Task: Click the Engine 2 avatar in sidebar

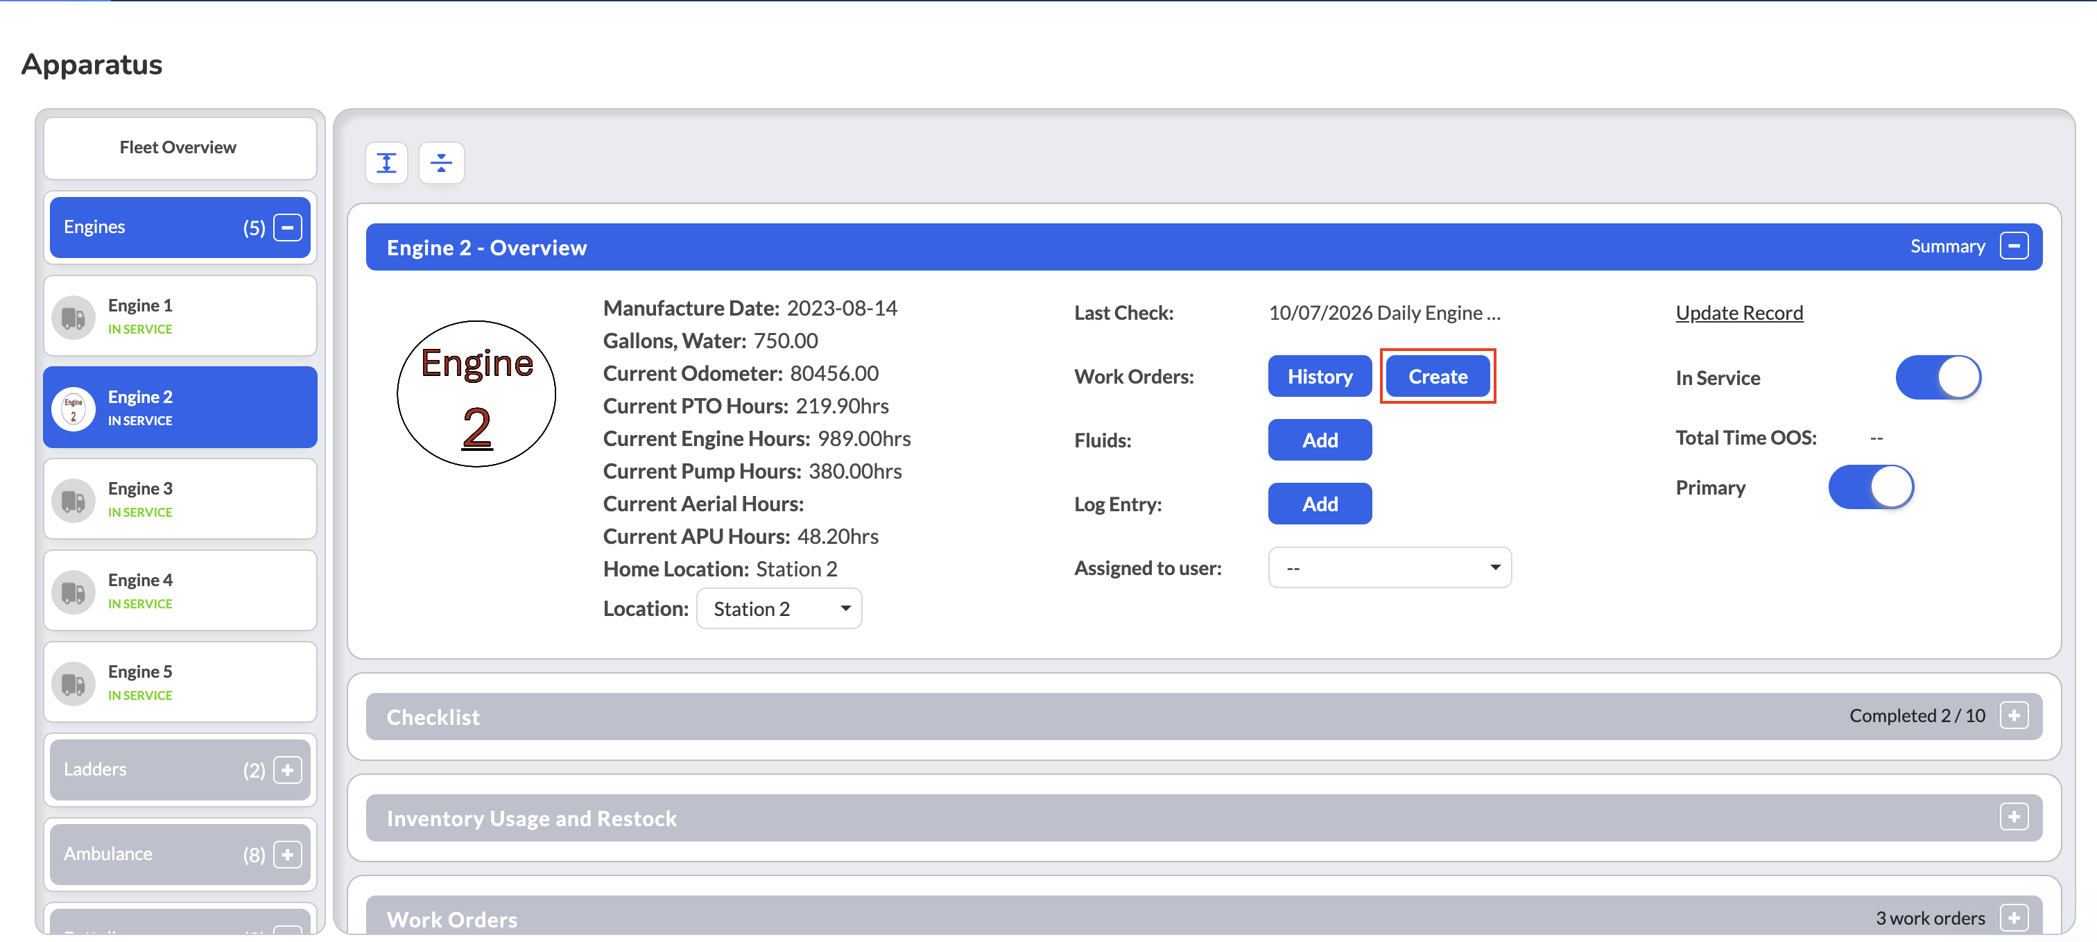Action: click(74, 409)
